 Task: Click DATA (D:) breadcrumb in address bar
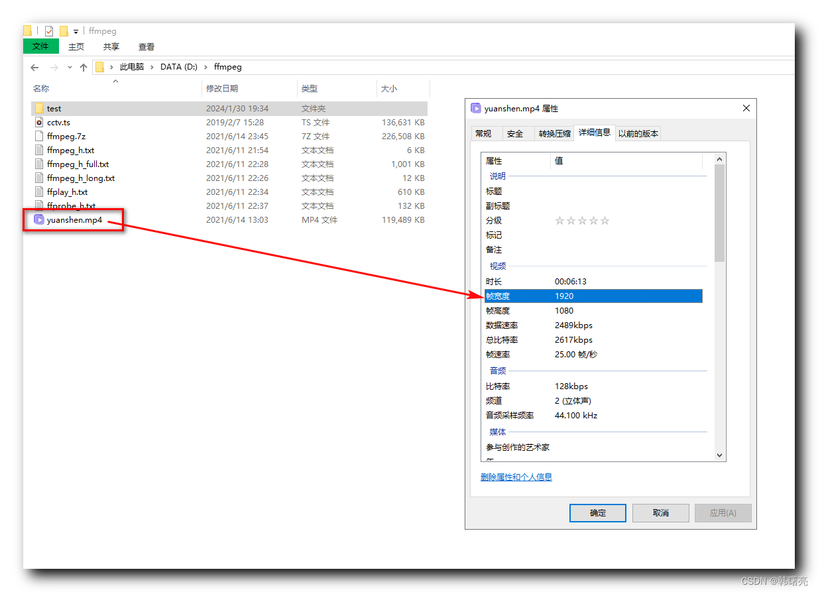179,67
